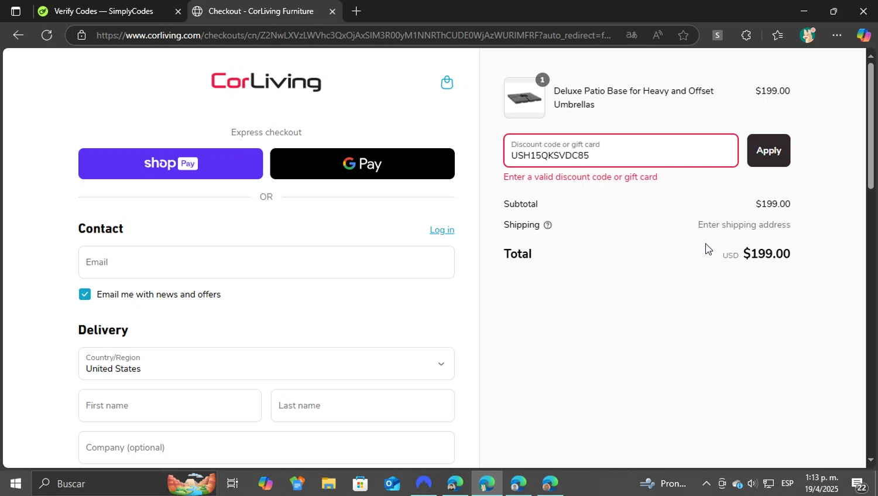The width and height of the screenshot is (878, 496).
Task: Pay with Google Pay button
Action: click(x=362, y=163)
